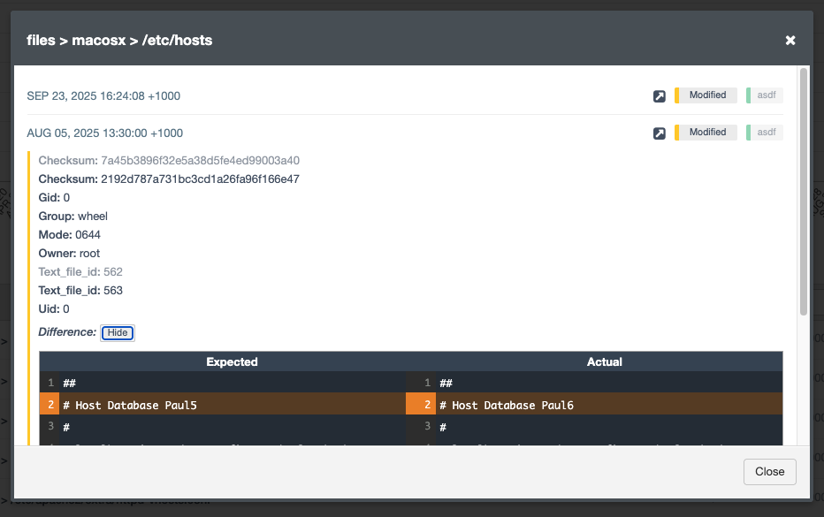Screen dimensions: 824x517
Task: Collapse the AUG 05, 2025 13:30:00 entry
Action: pyautogui.click(x=104, y=133)
